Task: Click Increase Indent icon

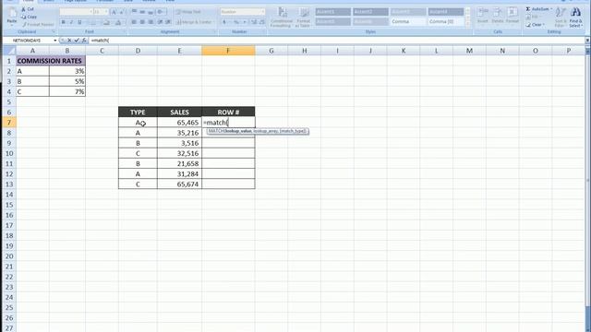Action: pyautogui.click(x=168, y=22)
